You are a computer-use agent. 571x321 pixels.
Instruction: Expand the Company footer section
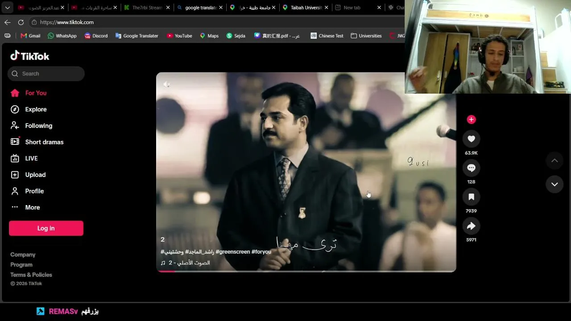23,255
